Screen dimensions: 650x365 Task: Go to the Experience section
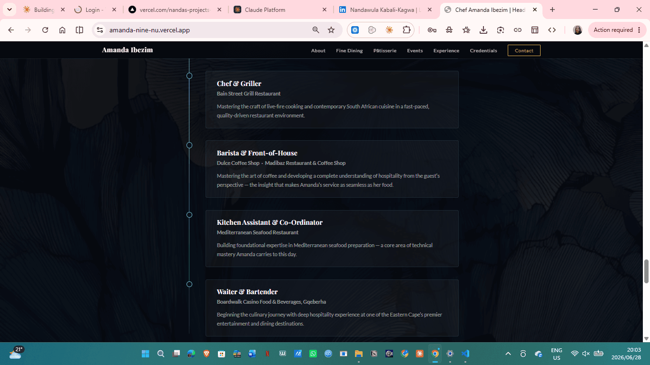click(446, 50)
